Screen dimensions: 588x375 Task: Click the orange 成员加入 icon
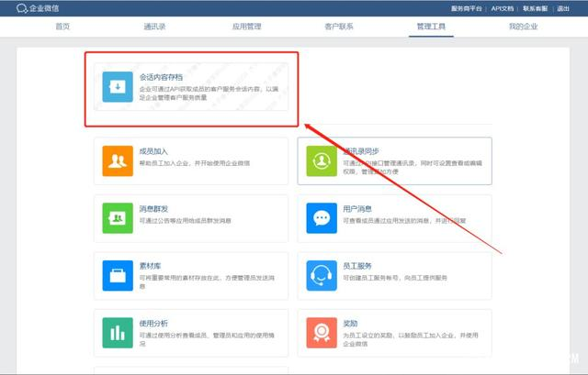[118, 160]
